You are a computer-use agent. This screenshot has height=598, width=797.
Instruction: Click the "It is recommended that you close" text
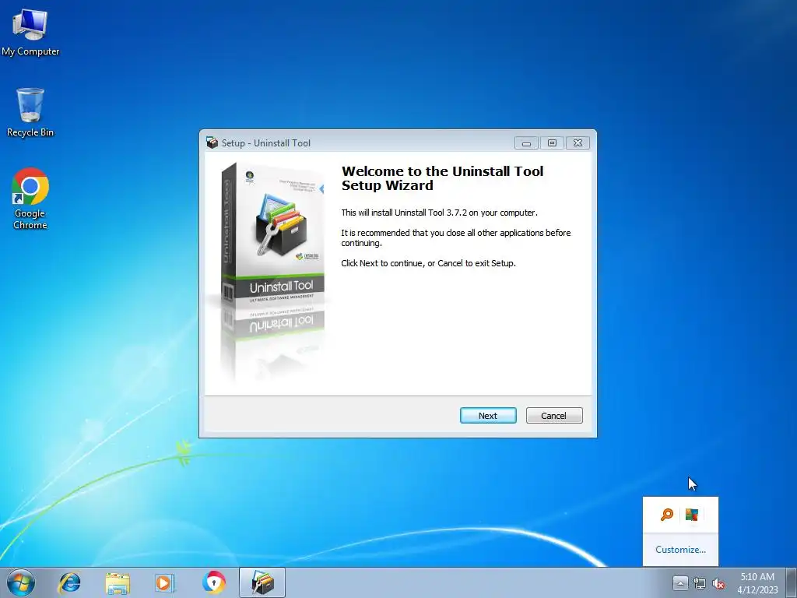coord(456,237)
